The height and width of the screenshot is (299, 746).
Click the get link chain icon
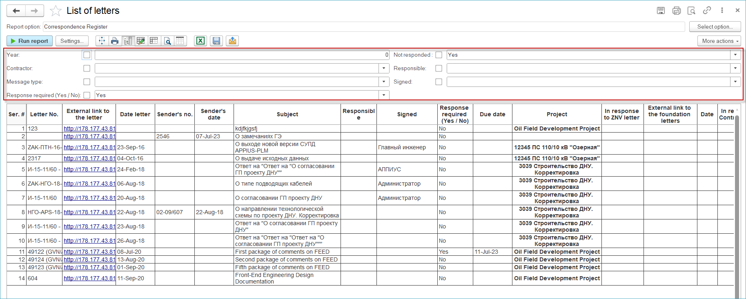(707, 11)
